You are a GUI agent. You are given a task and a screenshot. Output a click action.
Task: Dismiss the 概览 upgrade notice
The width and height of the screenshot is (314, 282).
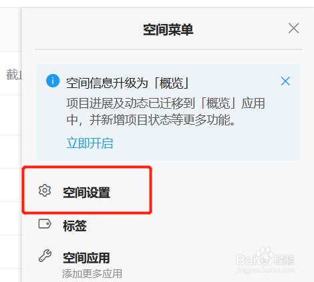click(285, 81)
